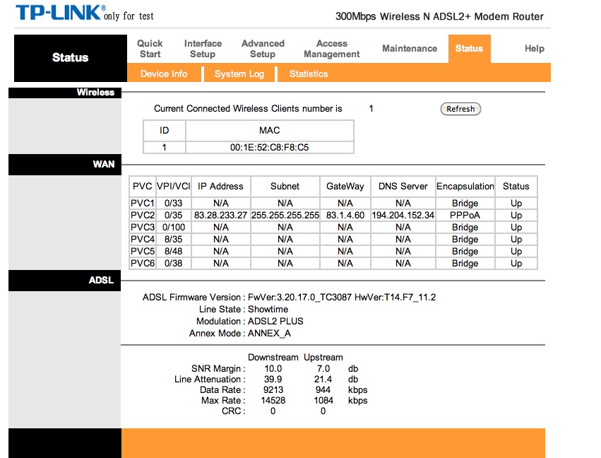
Task: Click the DNS server 194.204.152.34 cell
Action: click(403, 216)
